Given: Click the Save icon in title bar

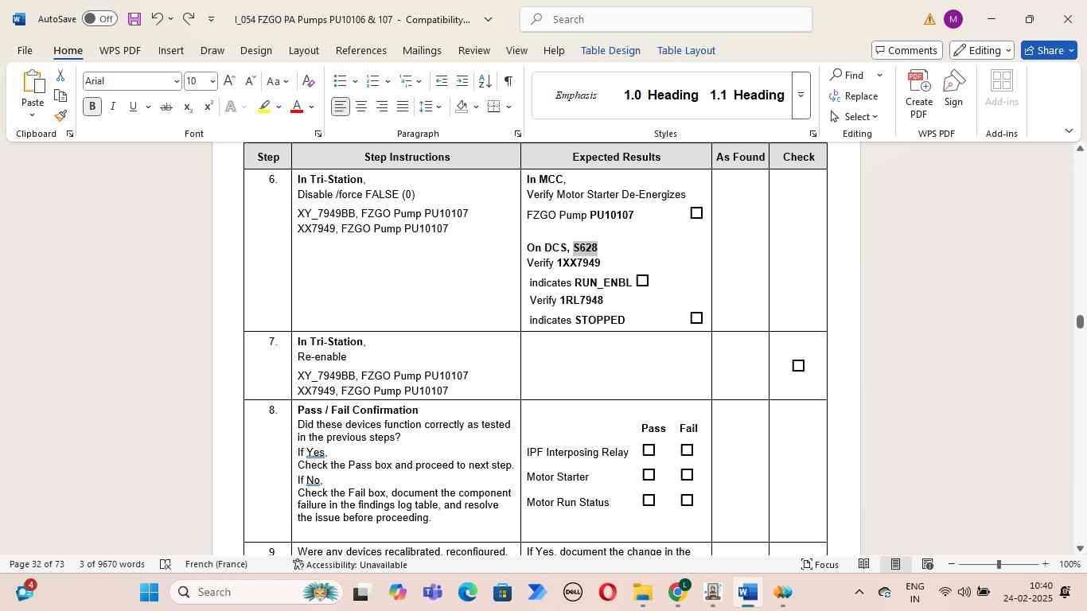Looking at the screenshot, I should [134, 19].
